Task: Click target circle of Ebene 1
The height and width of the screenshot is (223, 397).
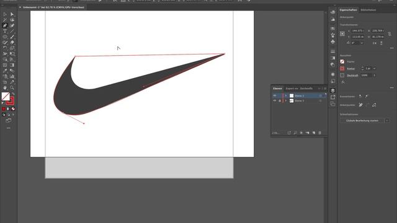Action: [320, 100]
